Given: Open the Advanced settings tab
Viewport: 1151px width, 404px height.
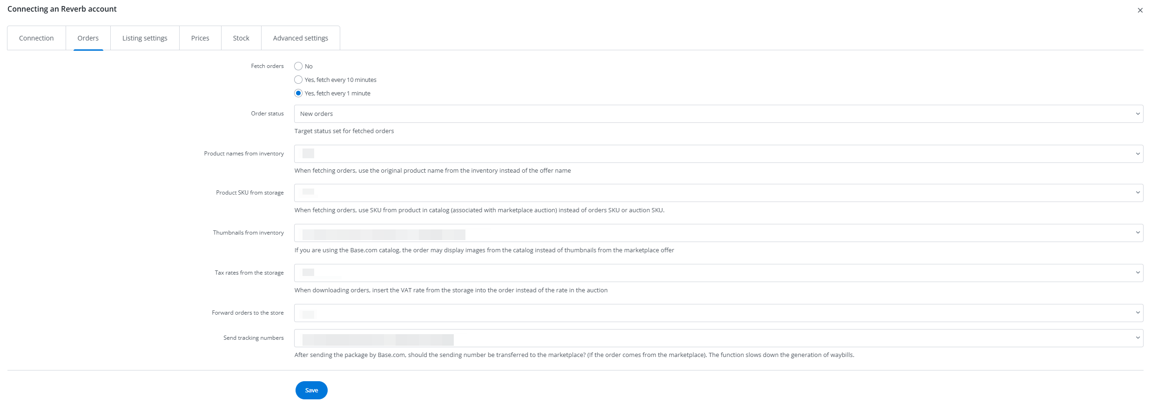Looking at the screenshot, I should tap(300, 38).
